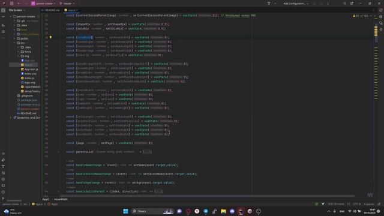Click the App() breadcrumb below the editor
The width and height of the screenshot is (384, 216).
point(46,199)
